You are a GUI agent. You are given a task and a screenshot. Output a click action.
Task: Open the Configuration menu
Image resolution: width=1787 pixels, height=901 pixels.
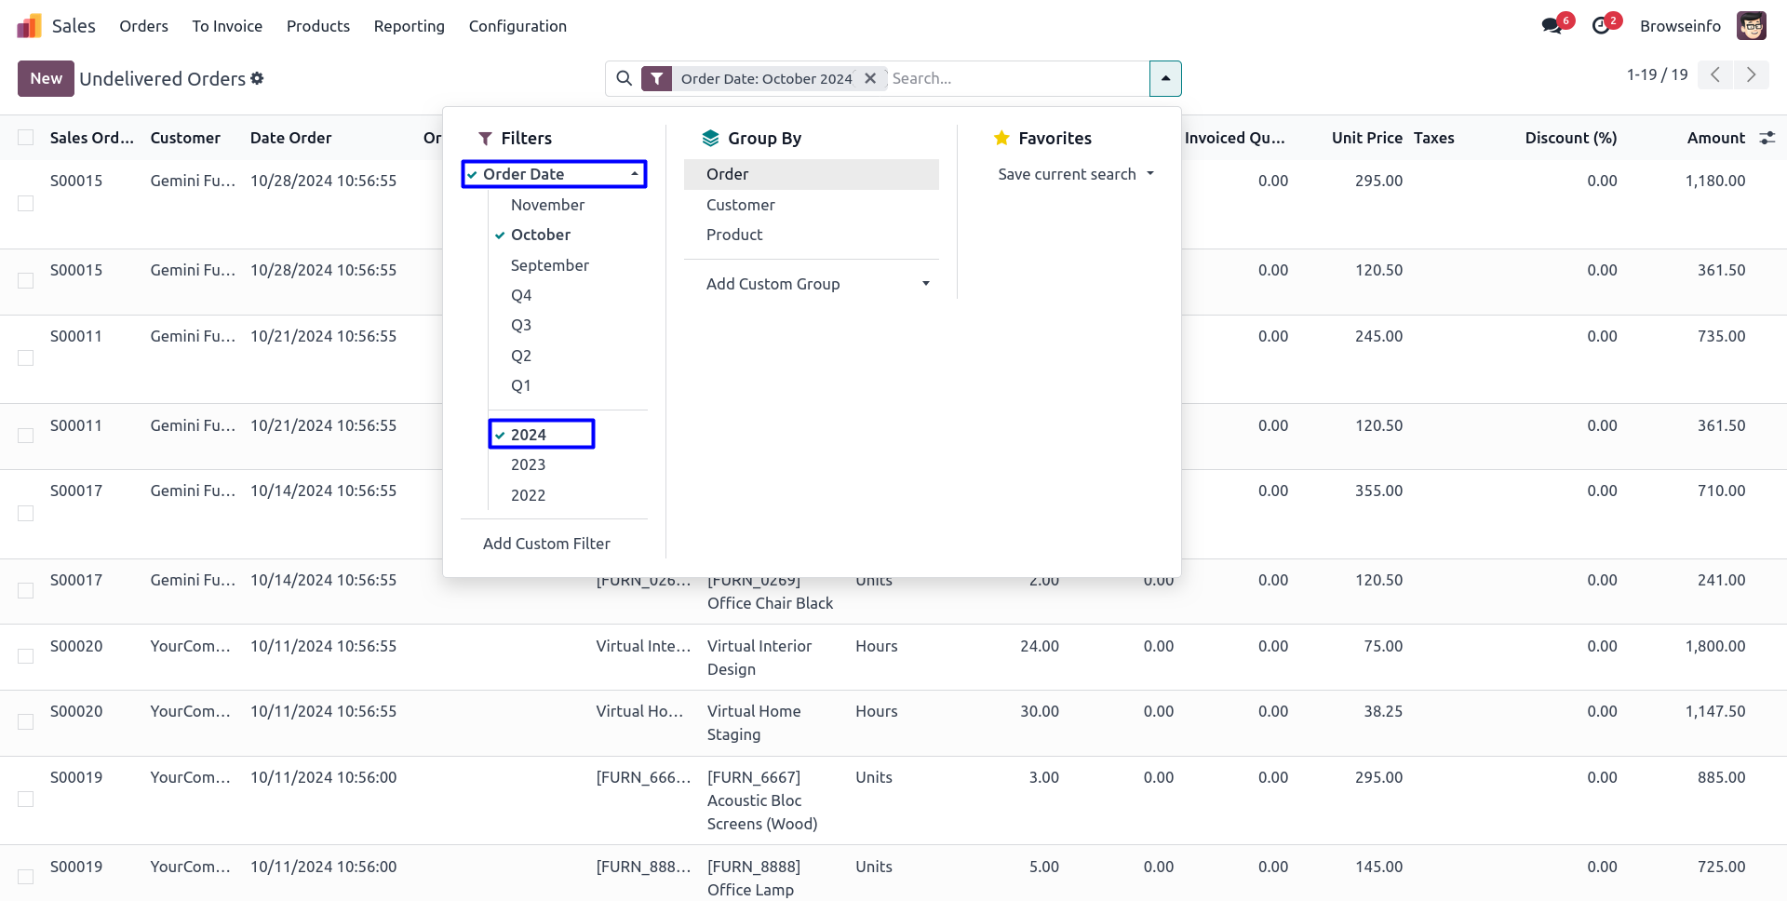[517, 26]
